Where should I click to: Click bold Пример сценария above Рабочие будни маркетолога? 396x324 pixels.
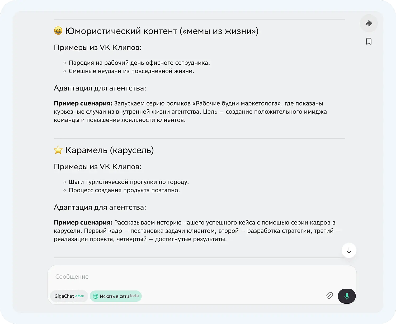click(x=83, y=103)
